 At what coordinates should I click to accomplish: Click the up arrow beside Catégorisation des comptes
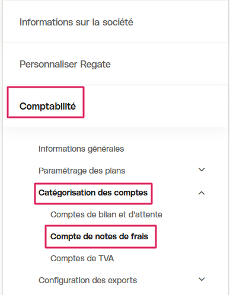click(202, 193)
